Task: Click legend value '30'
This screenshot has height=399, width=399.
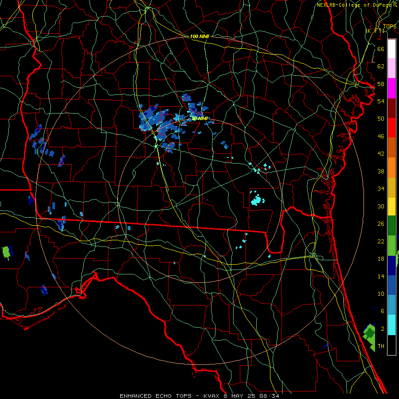Action: [x=381, y=206]
